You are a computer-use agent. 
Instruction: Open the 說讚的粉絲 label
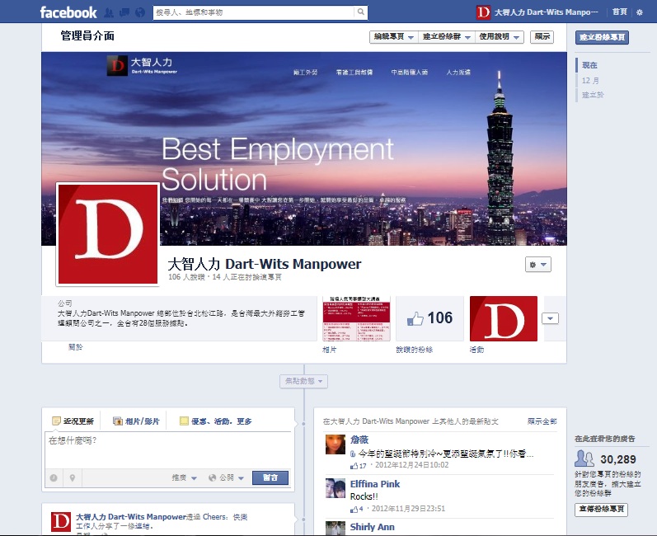[x=414, y=350]
